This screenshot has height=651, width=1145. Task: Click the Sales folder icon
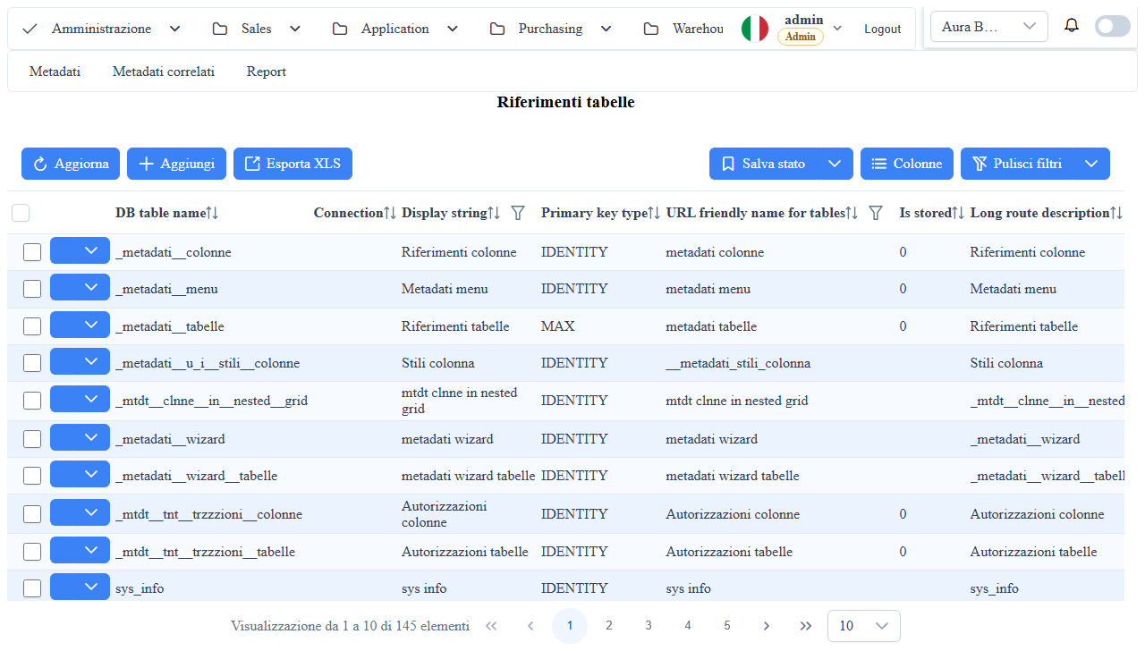220,29
